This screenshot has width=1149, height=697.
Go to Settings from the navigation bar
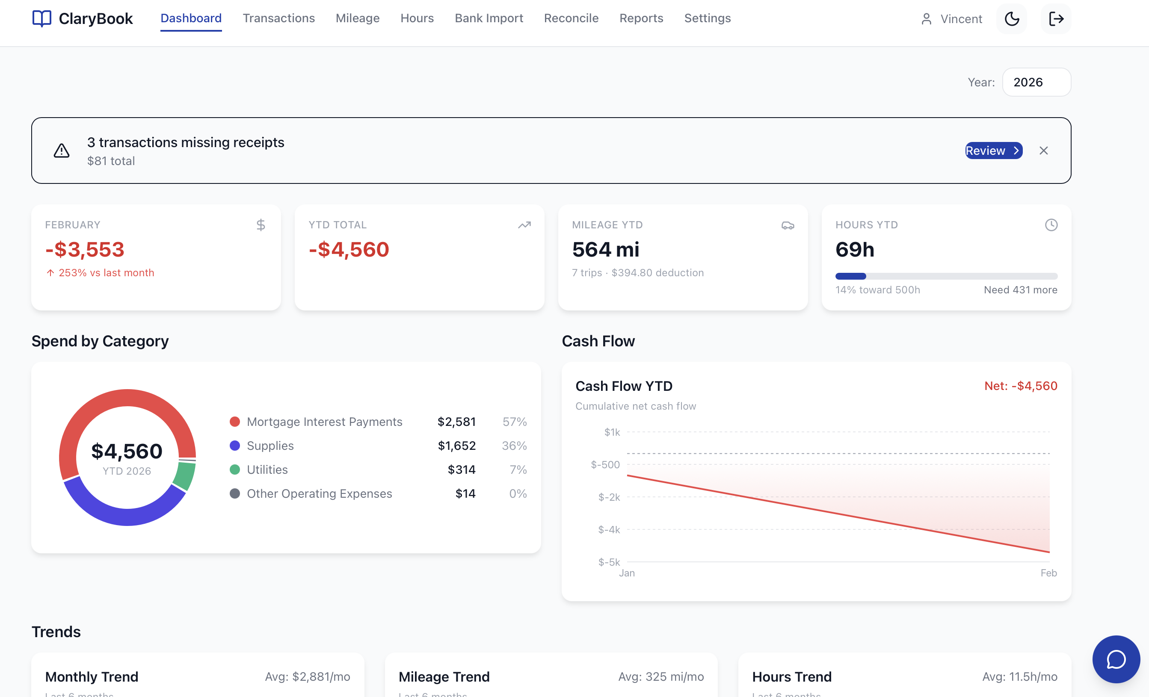click(707, 18)
